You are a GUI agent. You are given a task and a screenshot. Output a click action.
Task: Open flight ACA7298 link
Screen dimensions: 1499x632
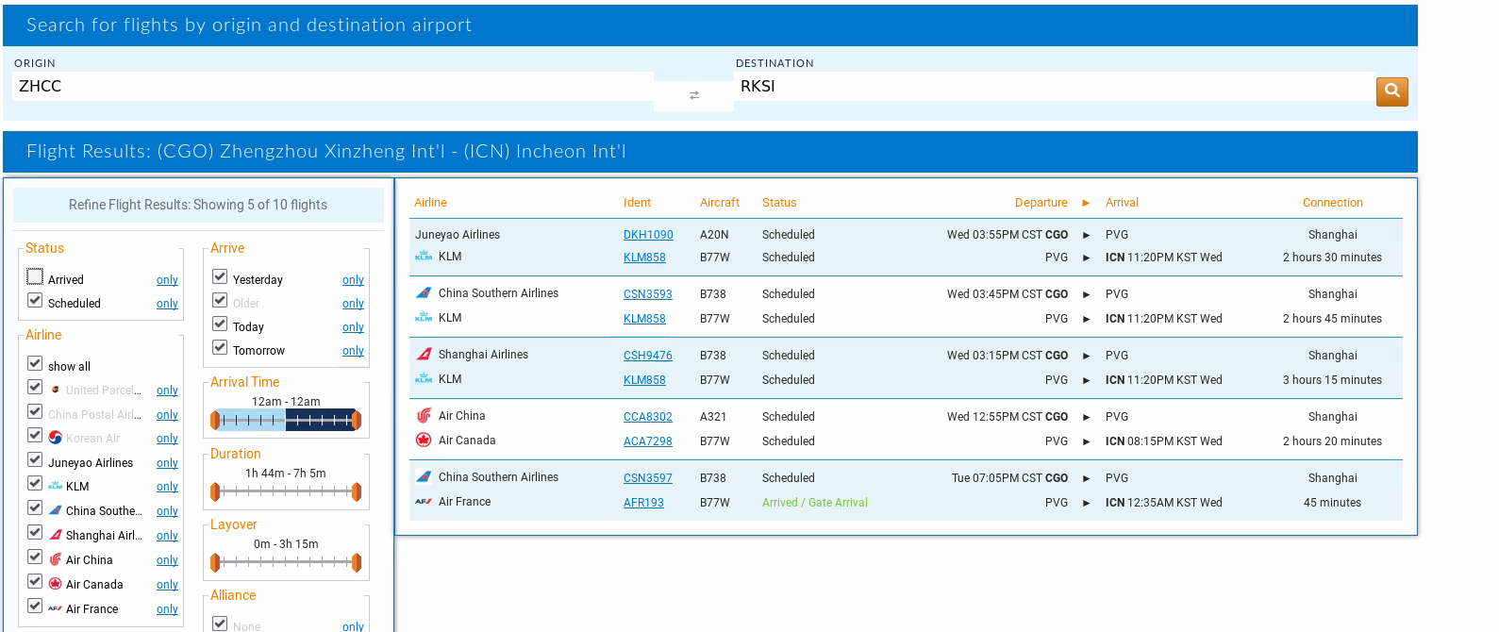[x=648, y=441]
